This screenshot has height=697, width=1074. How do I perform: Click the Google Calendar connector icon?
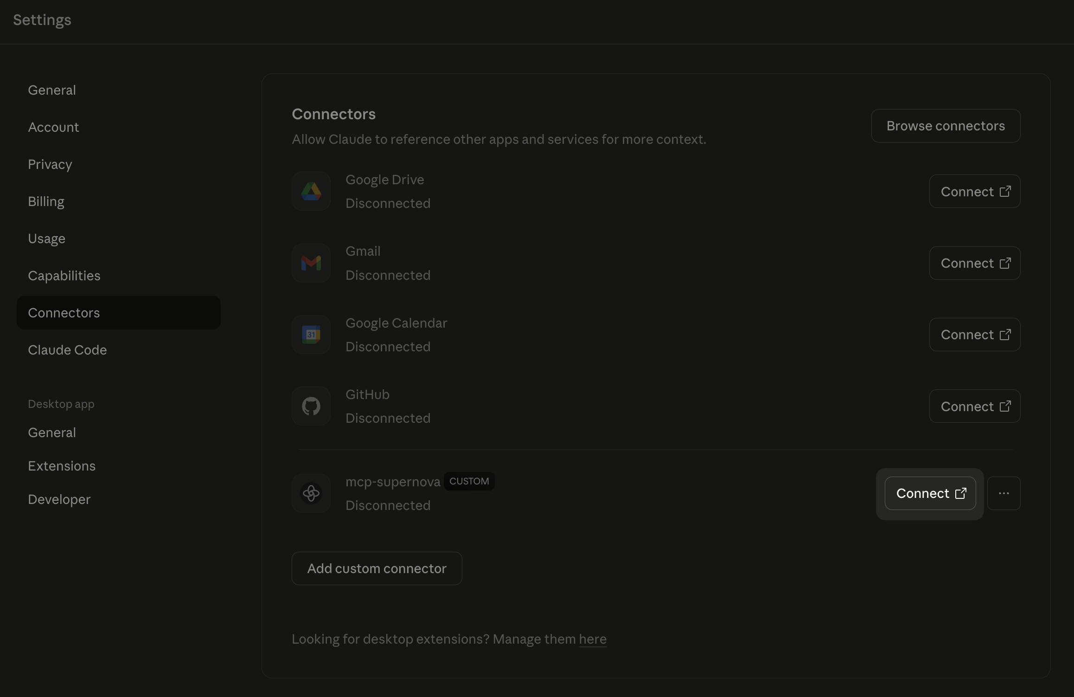pos(311,335)
